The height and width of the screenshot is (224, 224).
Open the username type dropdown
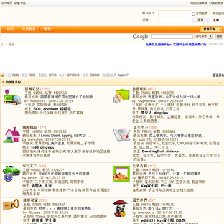pos(148,13)
